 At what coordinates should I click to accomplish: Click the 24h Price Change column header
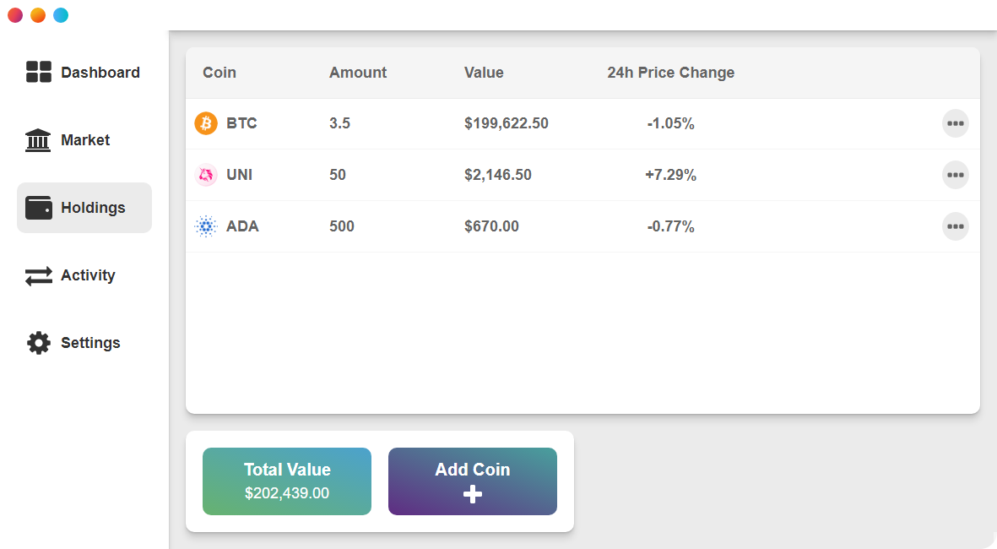pyautogui.click(x=670, y=73)
